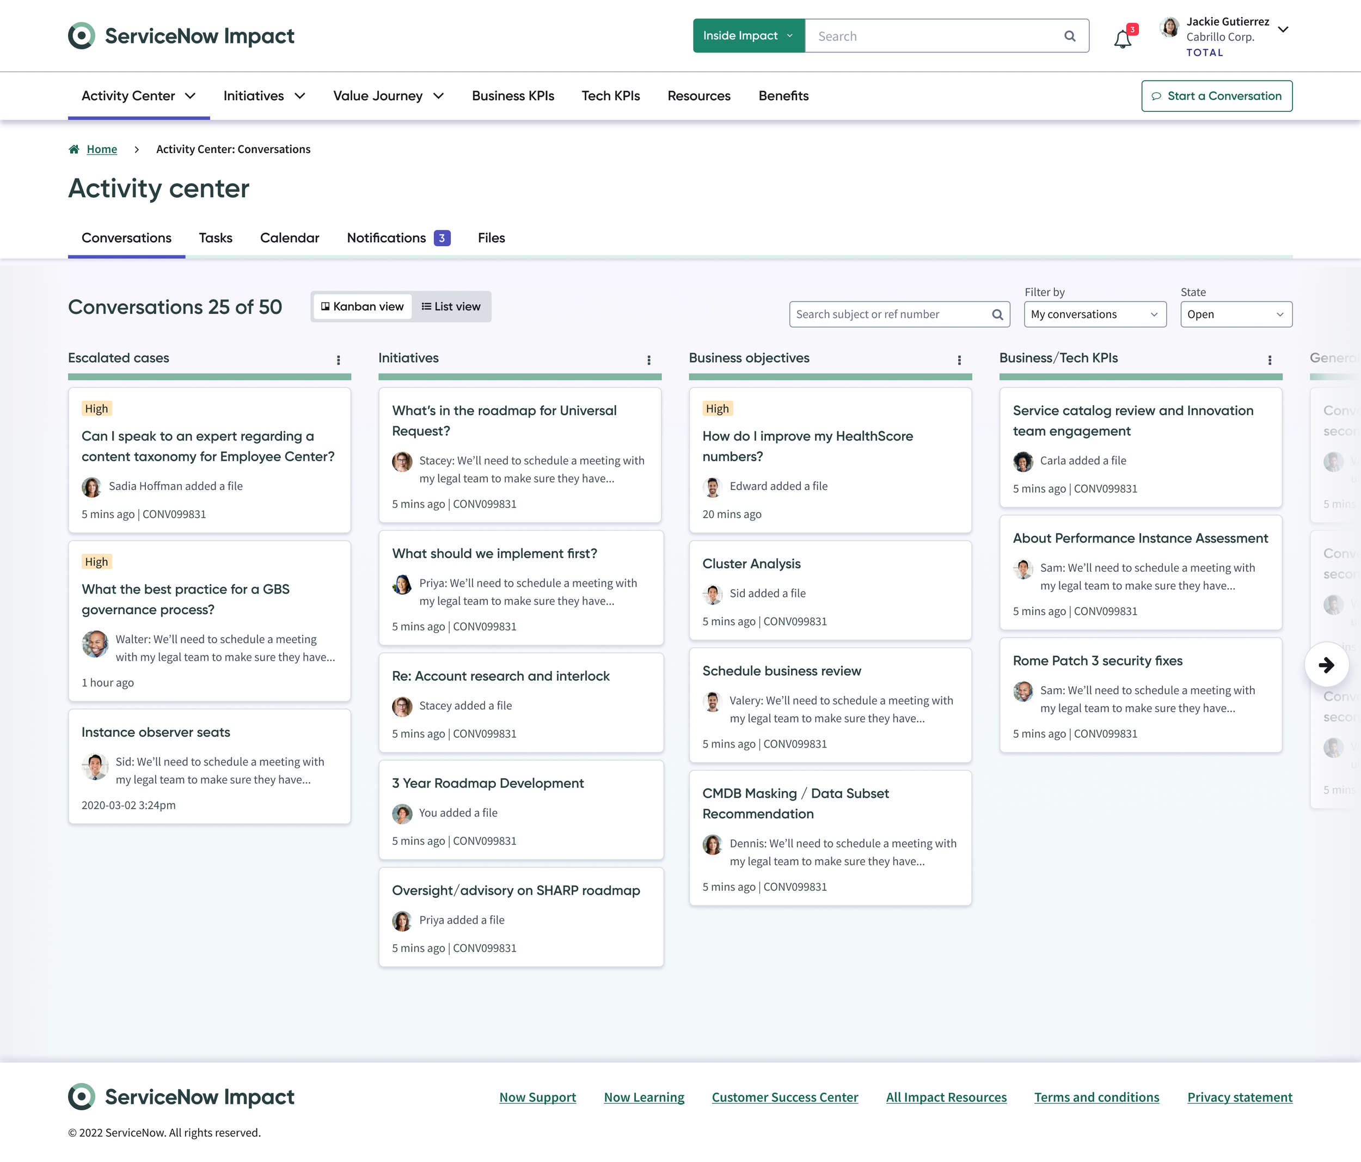Click the next columns arrow button

point(1326,665)
